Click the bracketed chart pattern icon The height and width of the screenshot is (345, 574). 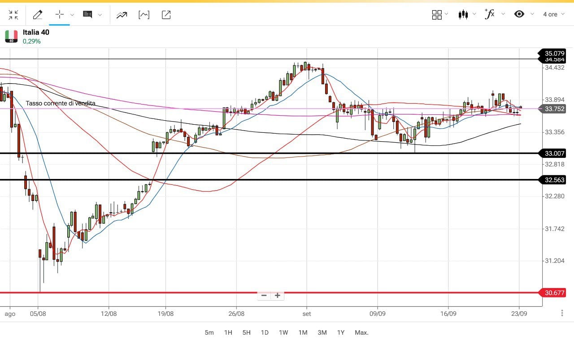(x=144, y=15)
